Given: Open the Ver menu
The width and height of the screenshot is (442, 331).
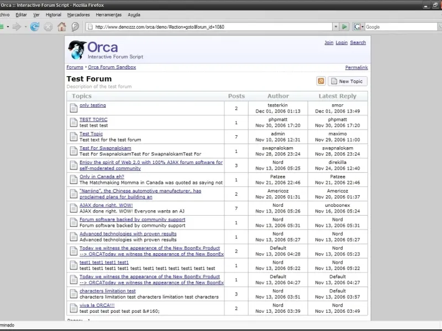Looking at the screenshot, I should [36, 15].
